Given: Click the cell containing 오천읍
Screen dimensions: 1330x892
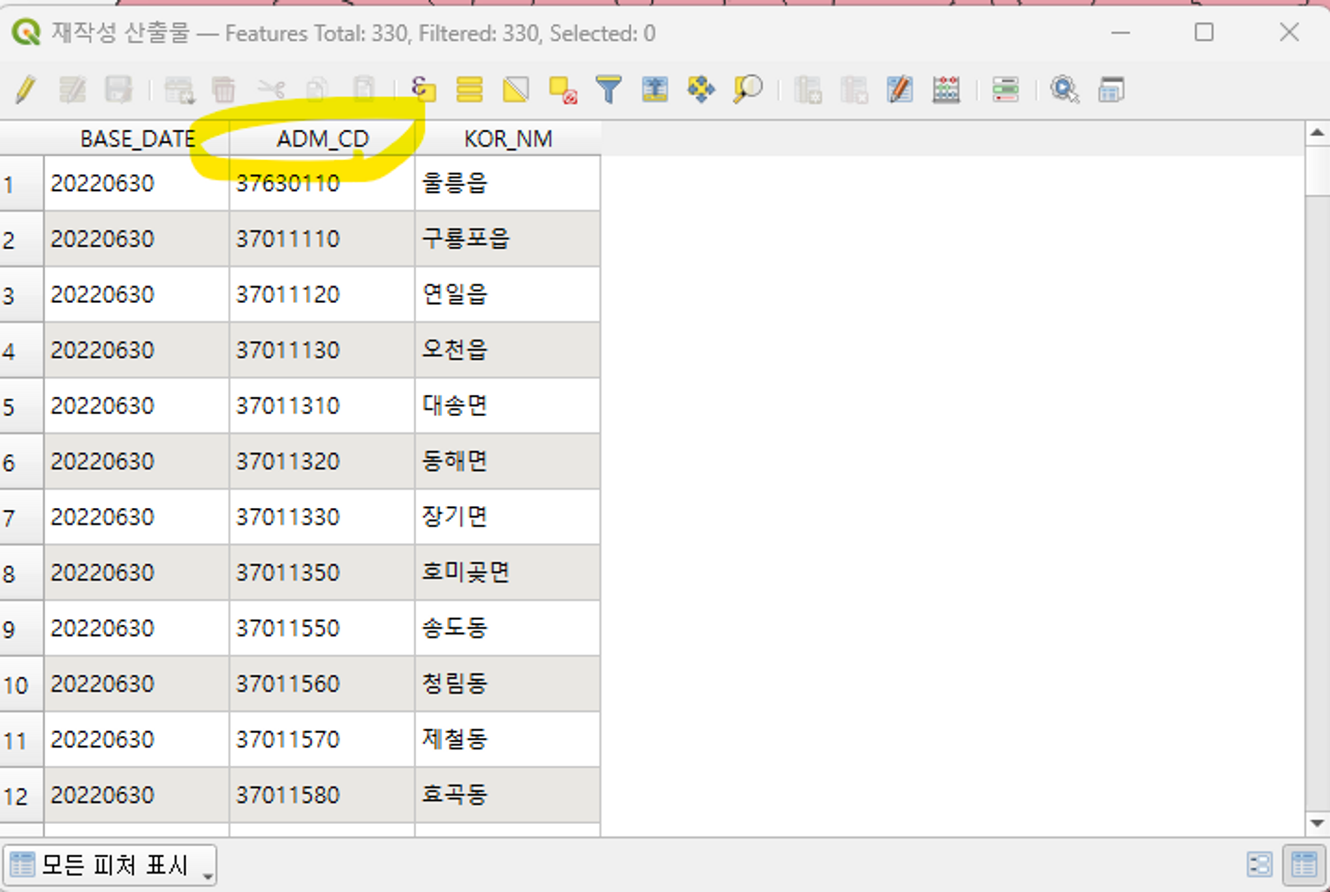Looking at the screenshot, I should click(x=507, y=350).
